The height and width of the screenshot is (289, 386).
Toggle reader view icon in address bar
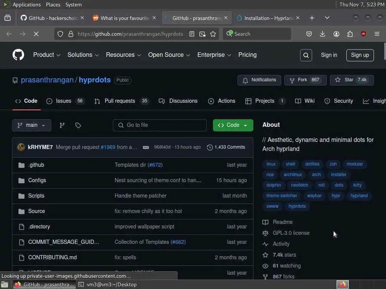point(192,34)
